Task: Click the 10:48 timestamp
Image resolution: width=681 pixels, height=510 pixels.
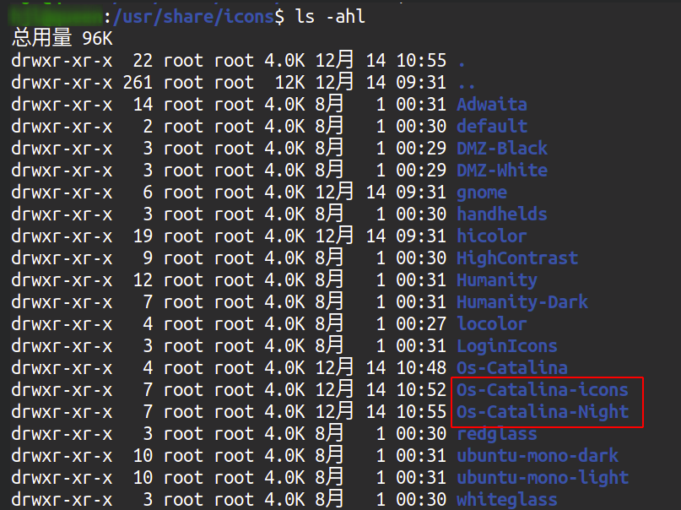Action: [421, 368]
